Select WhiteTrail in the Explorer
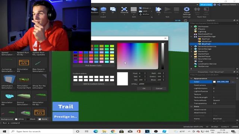The height and width of the screenshot is (134, 239). tap(207, 41)
